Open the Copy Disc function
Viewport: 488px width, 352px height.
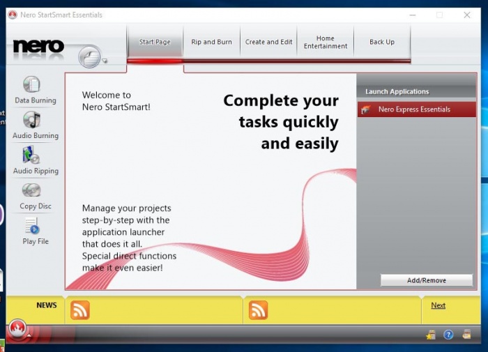point(31,190)
